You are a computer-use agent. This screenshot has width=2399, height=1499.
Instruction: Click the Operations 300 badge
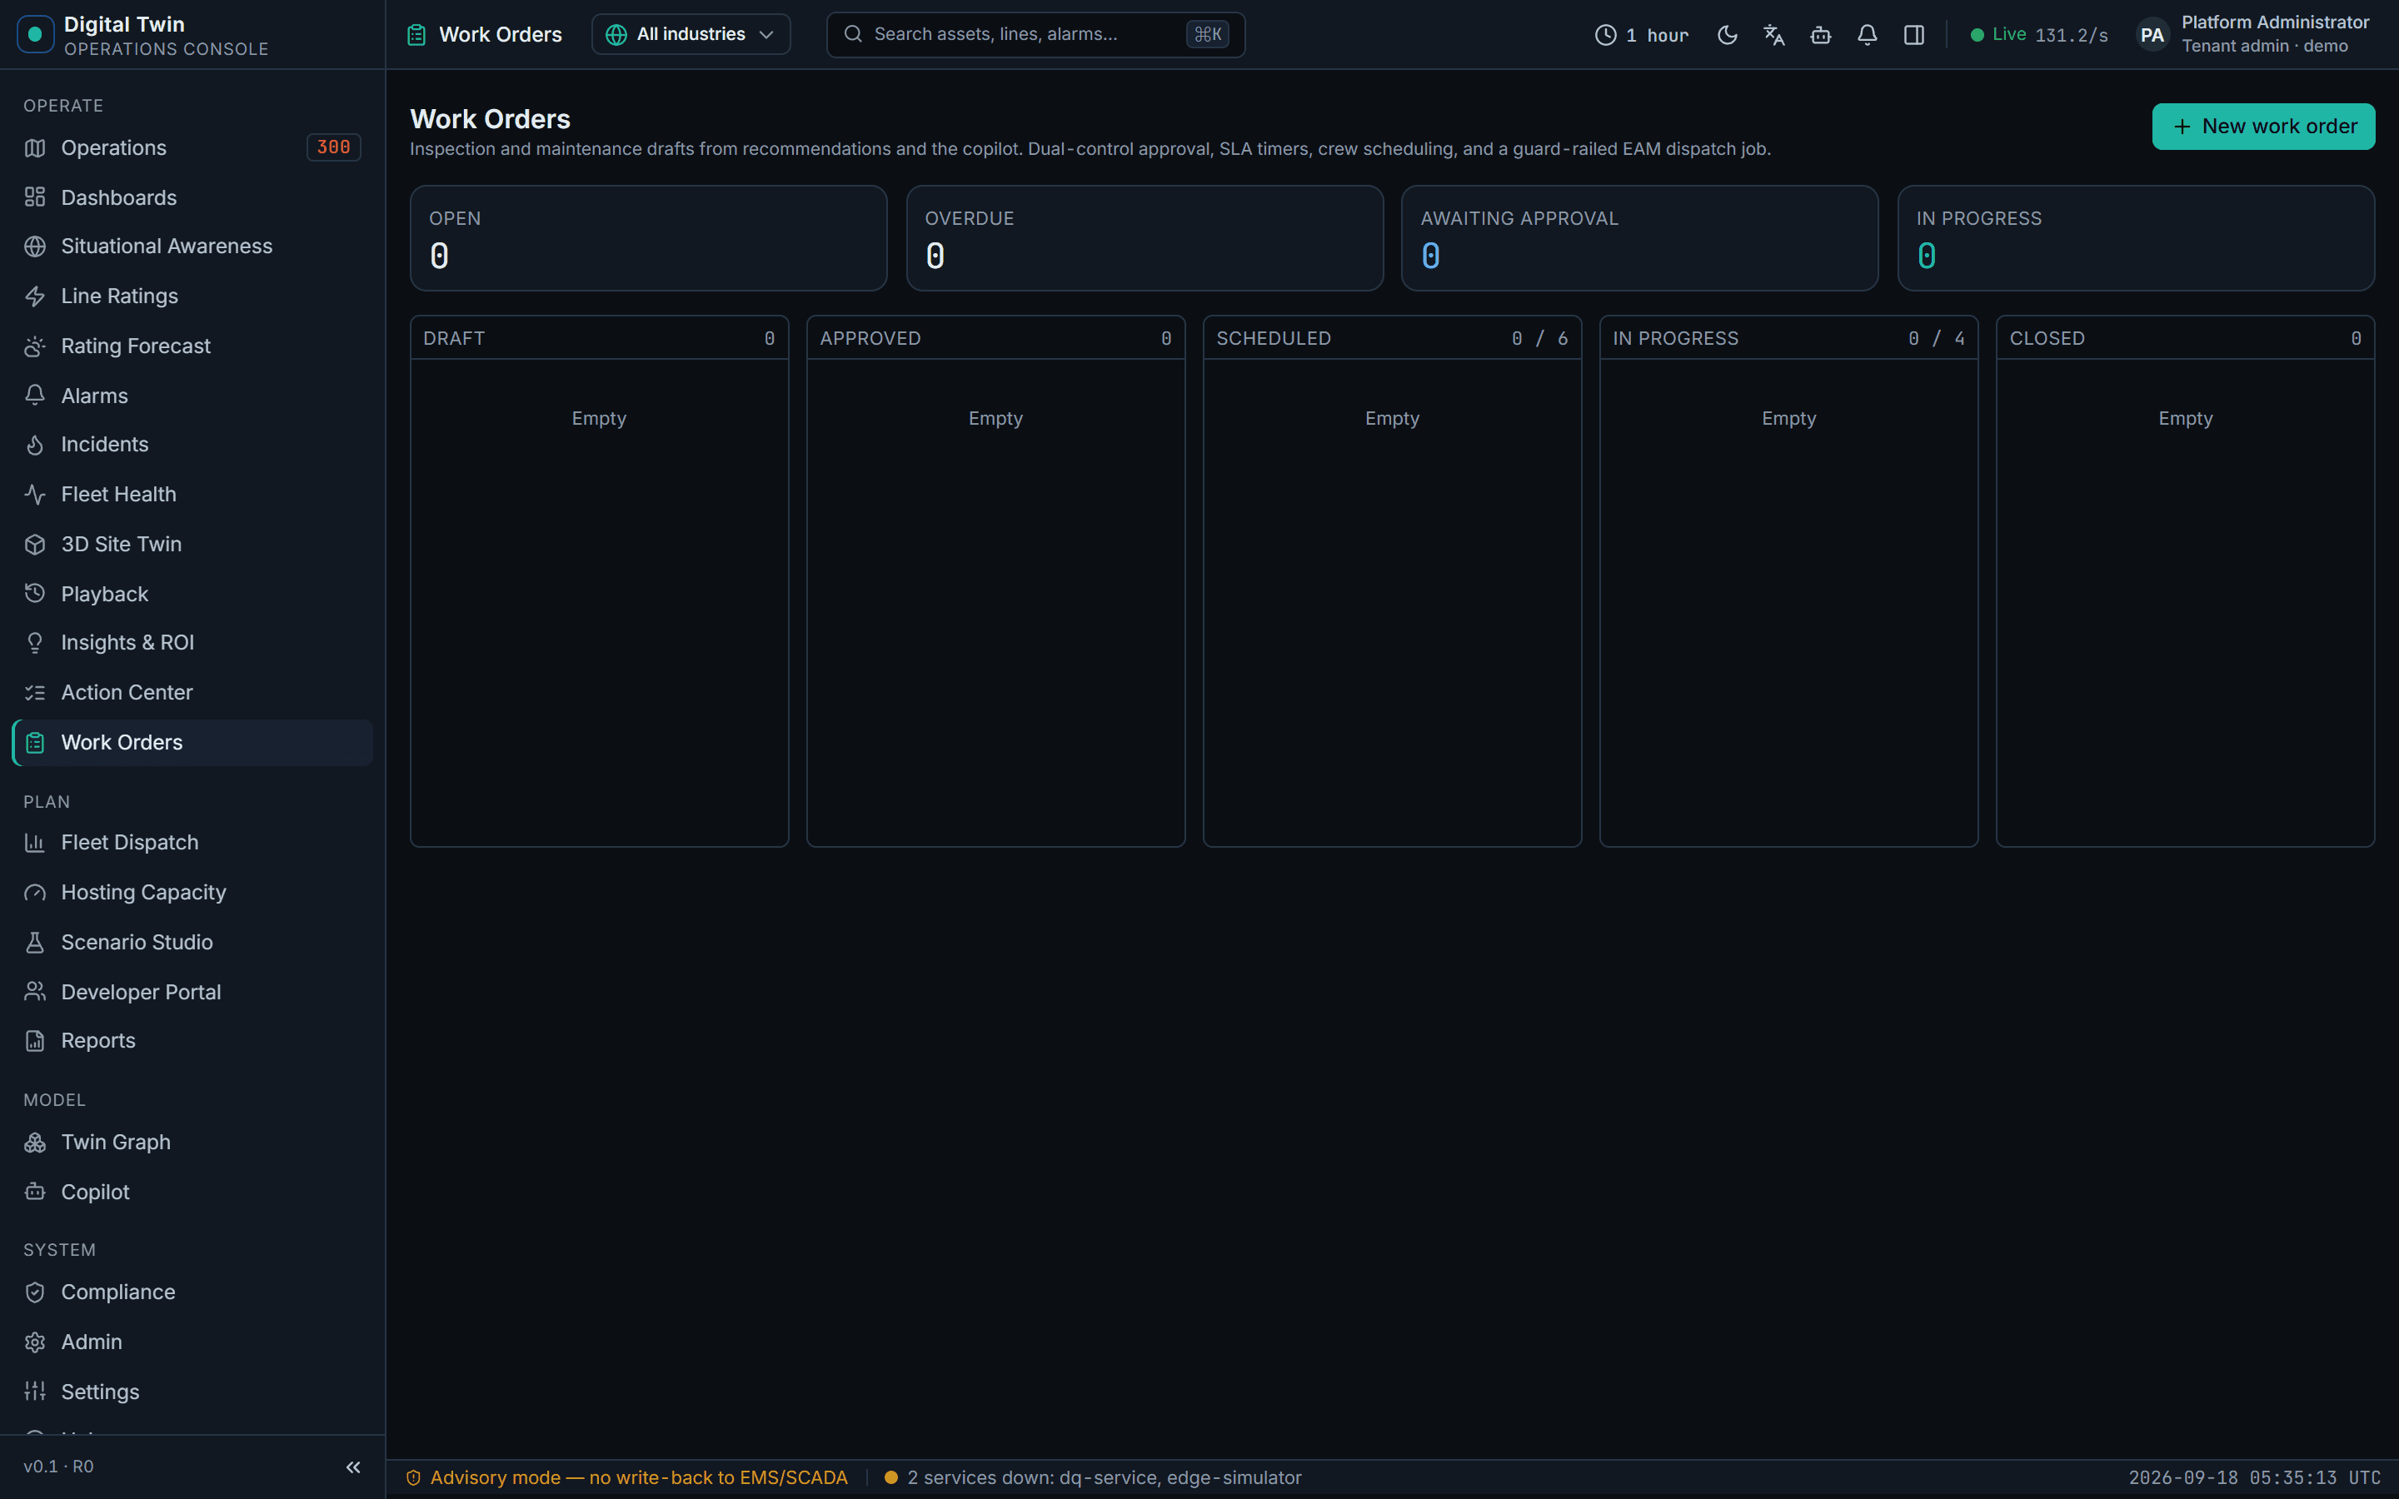click(x=333, y=147)
